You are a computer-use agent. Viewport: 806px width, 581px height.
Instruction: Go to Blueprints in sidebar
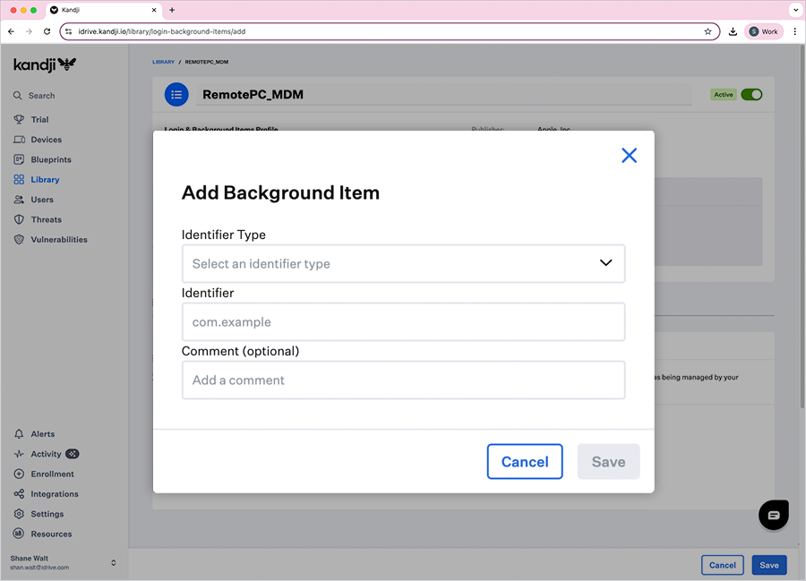(x=50, y=159)
